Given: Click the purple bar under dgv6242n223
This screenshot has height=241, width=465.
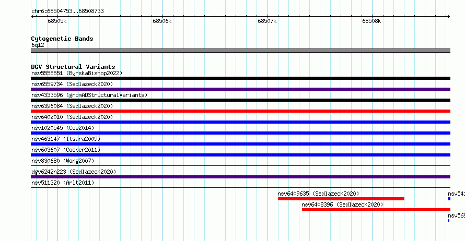Looking at the screenshot, I should point(240,177).
